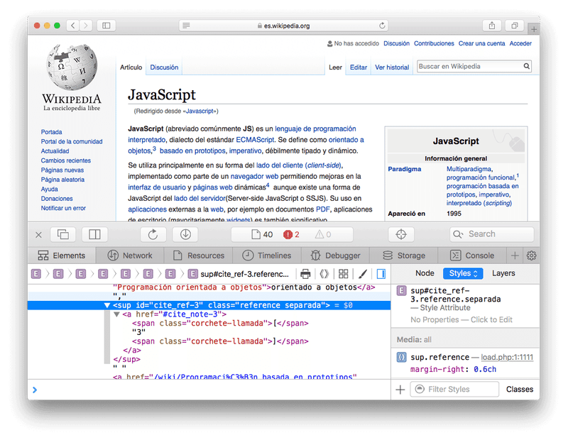This screenshot has height=440, width=568.
Task: Show the 0 warnings indicator
Action: (x=323, y=234)
